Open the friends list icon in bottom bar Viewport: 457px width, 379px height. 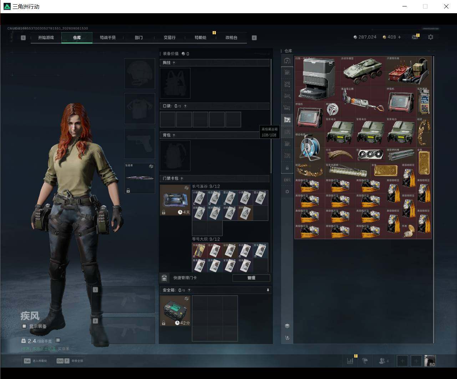click(x=384, y=361)
